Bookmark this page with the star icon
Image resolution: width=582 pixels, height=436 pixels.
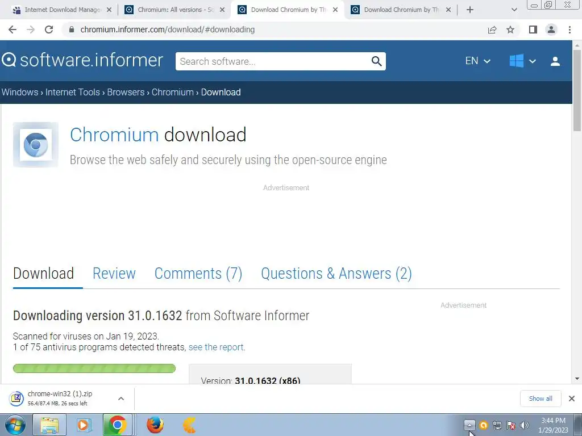pos(510,30)
